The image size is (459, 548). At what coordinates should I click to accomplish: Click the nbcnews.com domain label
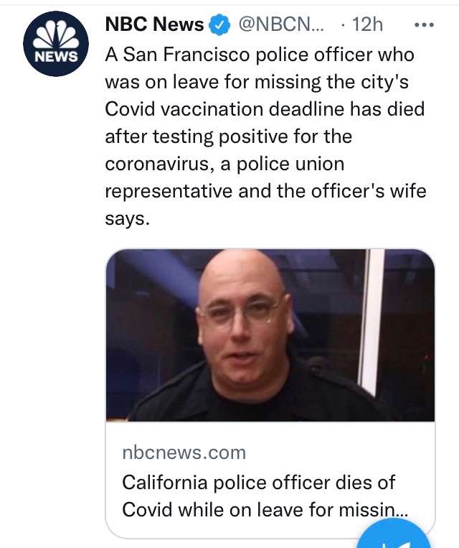pyautogui.click(x=184, y=452)
